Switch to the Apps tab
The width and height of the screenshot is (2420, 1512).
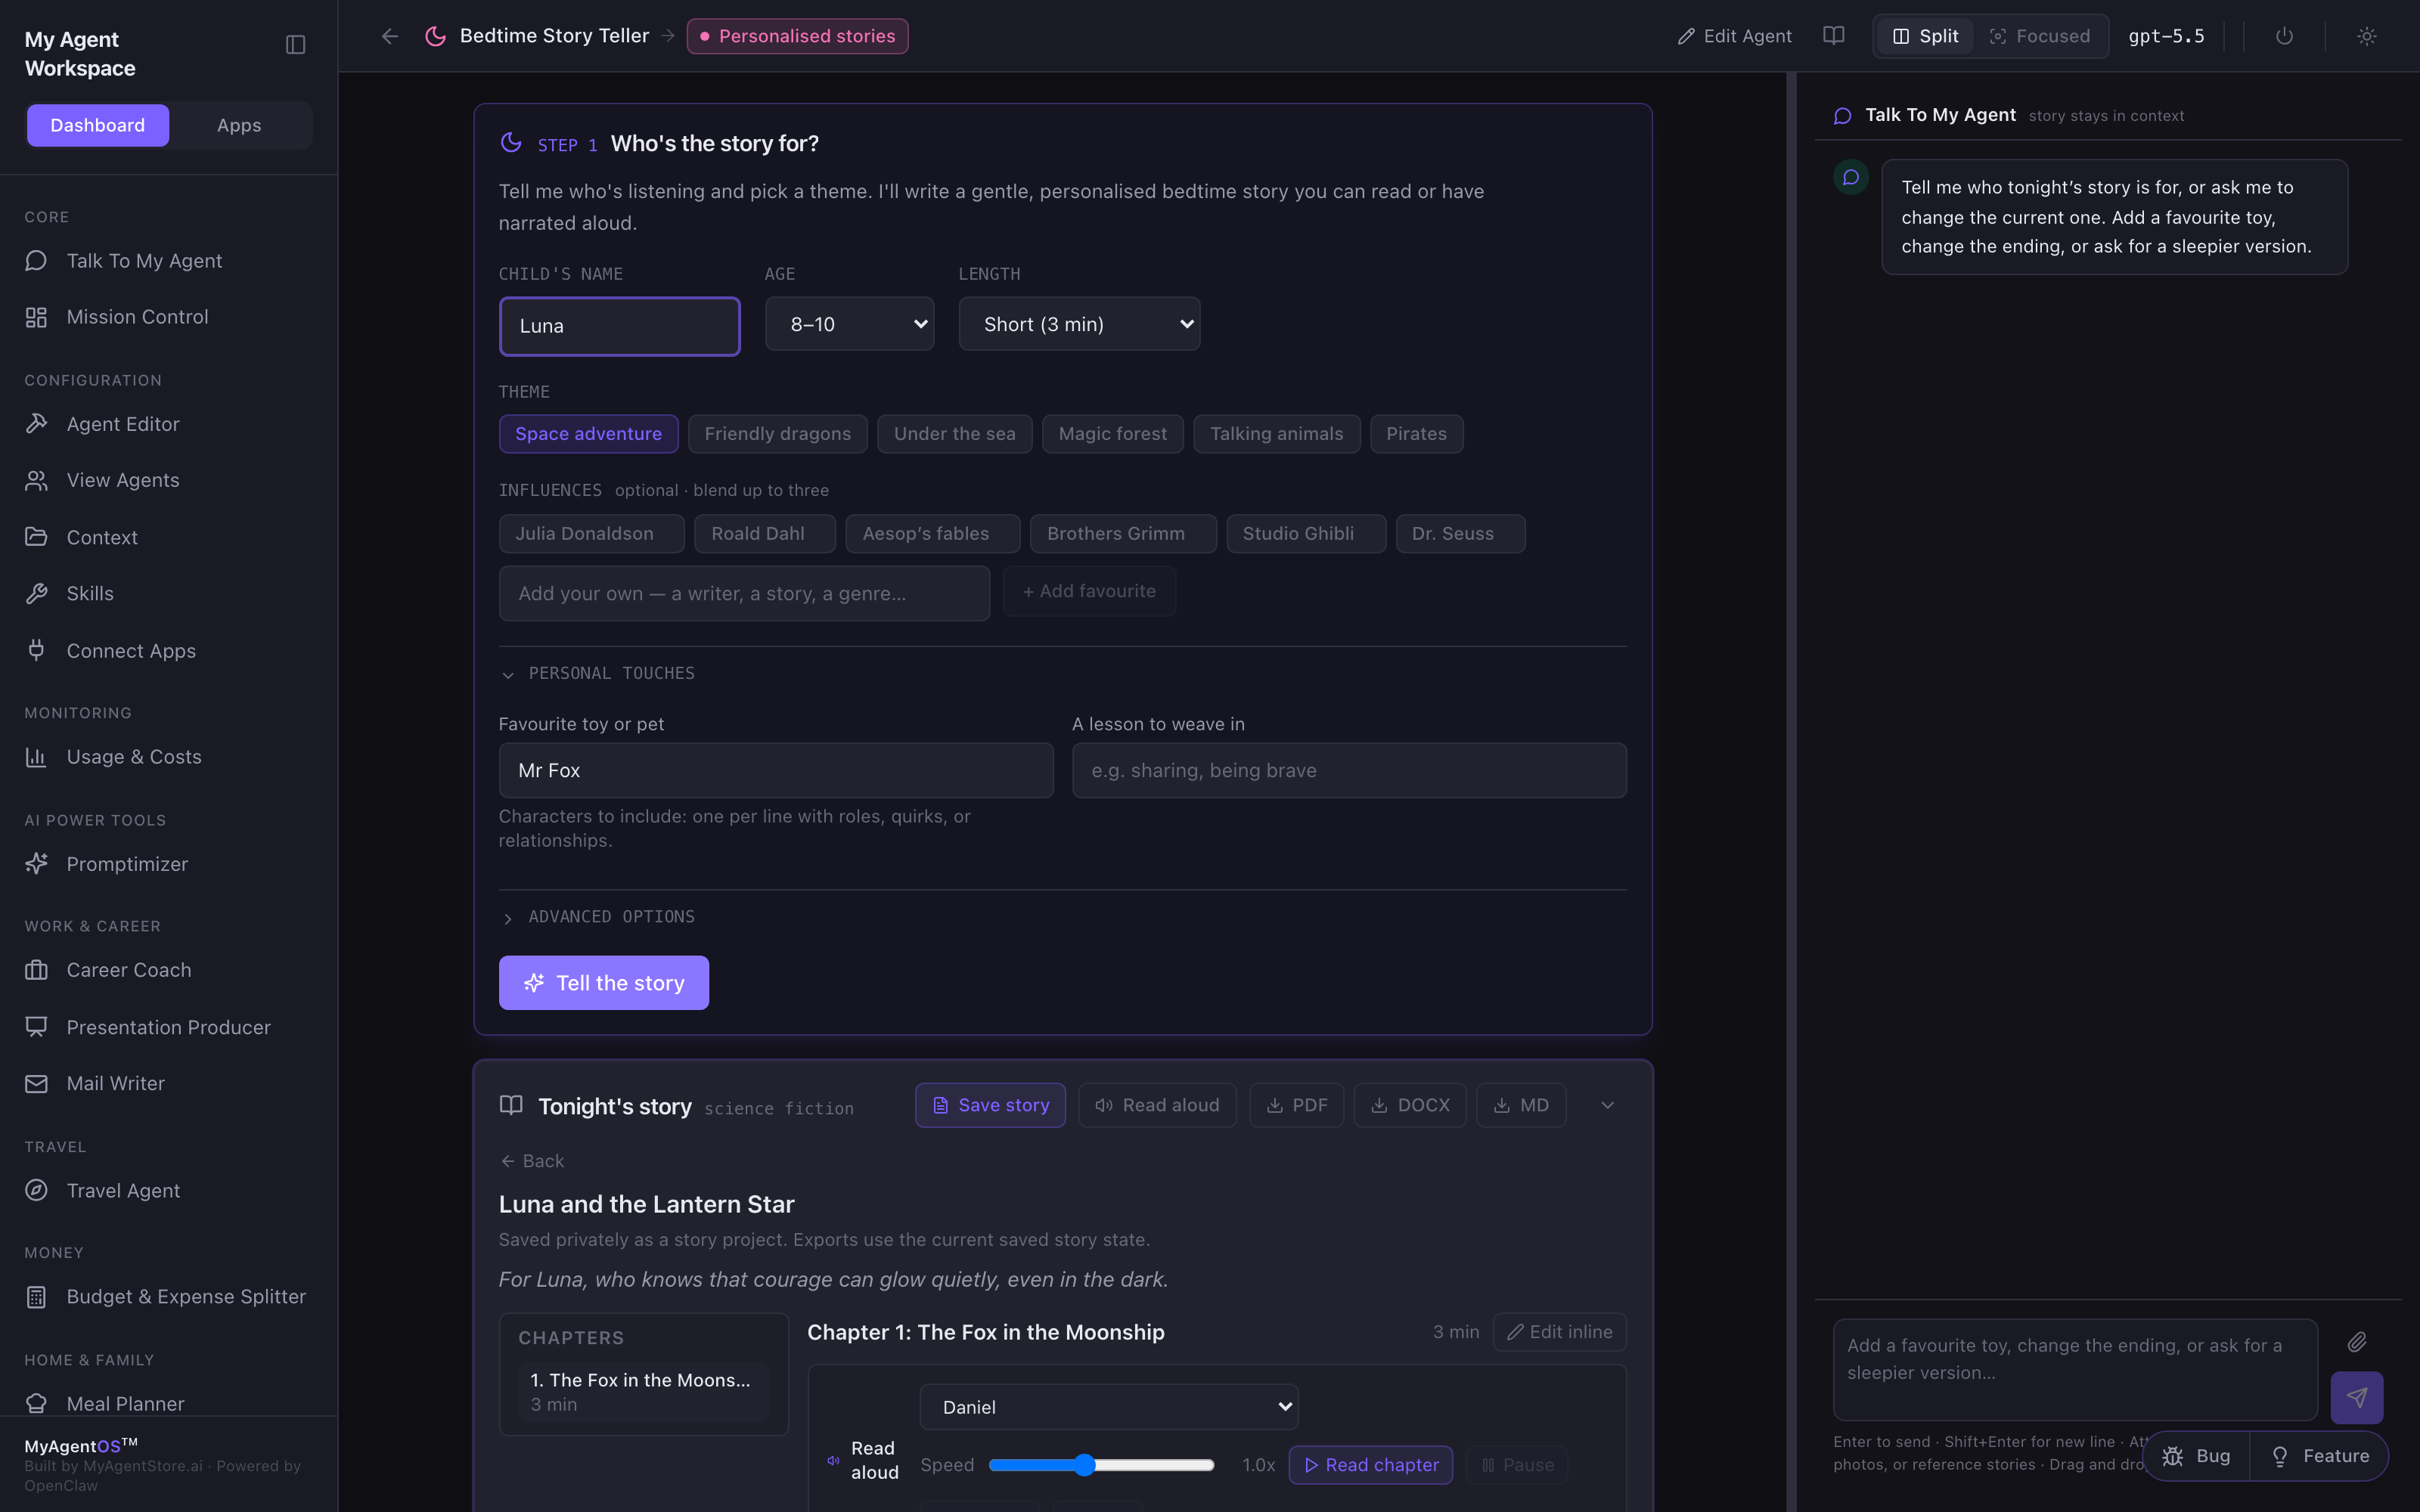click(239, 125)
